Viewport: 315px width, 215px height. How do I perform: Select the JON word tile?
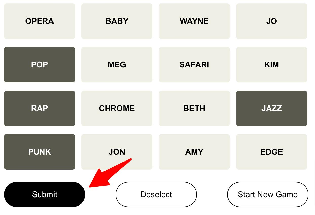[117, 152]
